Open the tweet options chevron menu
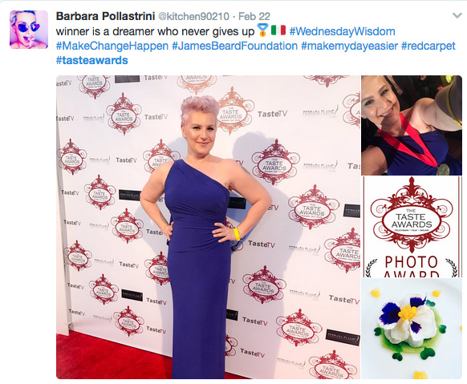The height and width of the screenshot is (384, 467). 457,15
